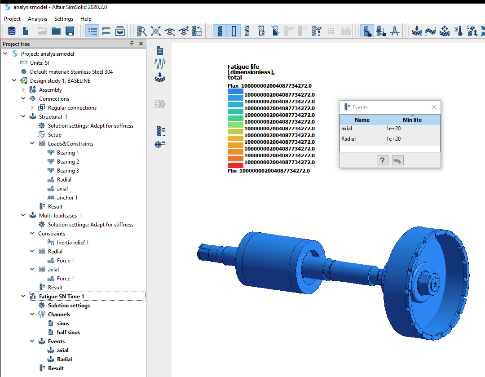Click the button right of help in Events dialog
The height and width of the screenshot is (377, 485).
398,160
